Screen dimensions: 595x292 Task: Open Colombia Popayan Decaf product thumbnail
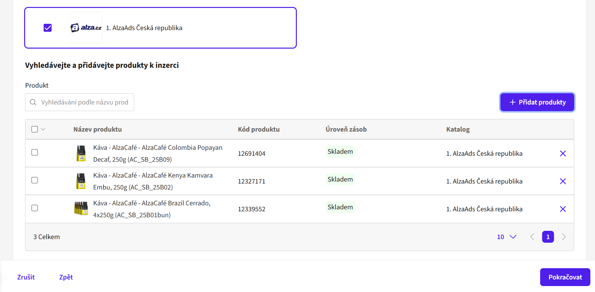click(81, 153)
